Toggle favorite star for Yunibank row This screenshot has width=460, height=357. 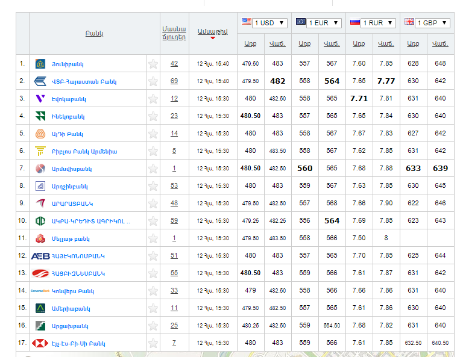153,64
